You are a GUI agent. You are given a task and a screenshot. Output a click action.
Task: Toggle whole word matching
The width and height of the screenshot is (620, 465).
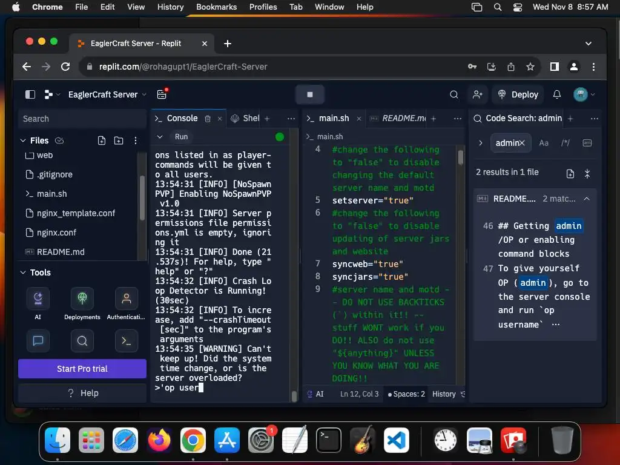587,143
